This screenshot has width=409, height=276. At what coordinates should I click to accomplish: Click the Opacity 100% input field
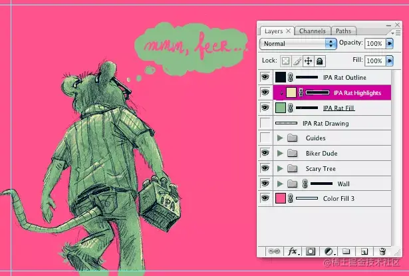[x=375, y=43]
